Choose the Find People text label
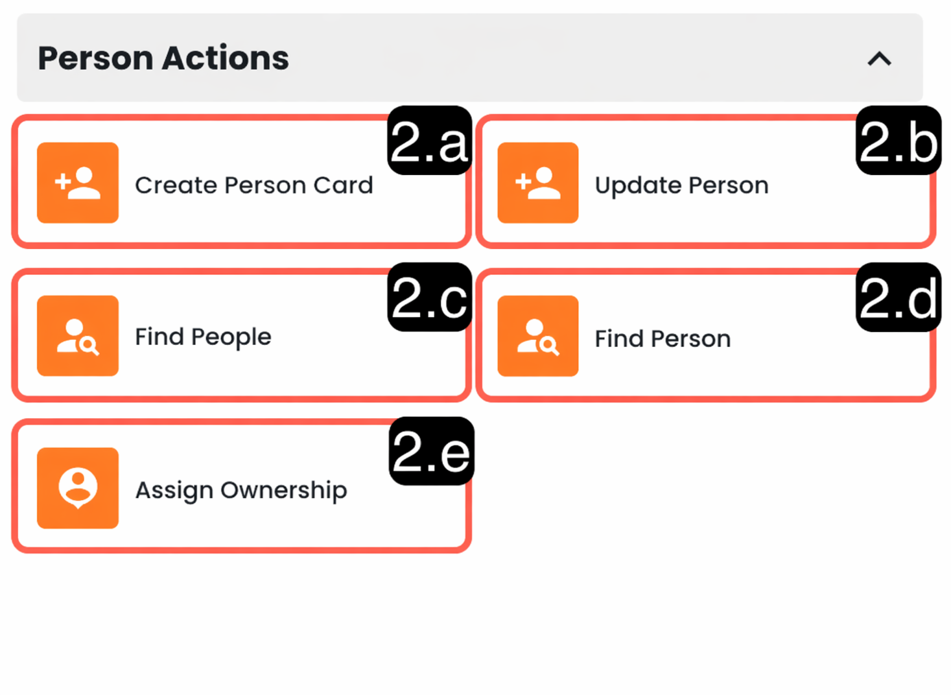951x695 pixels. coord(203,337)
